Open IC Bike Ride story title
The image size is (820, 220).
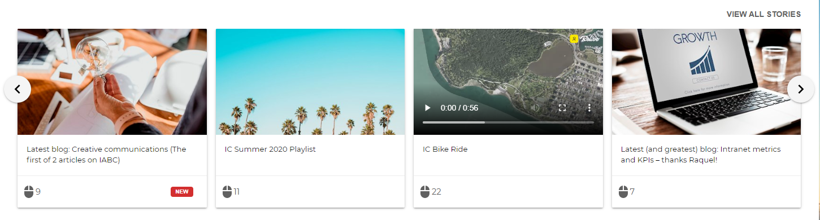[x=445, y=149]
